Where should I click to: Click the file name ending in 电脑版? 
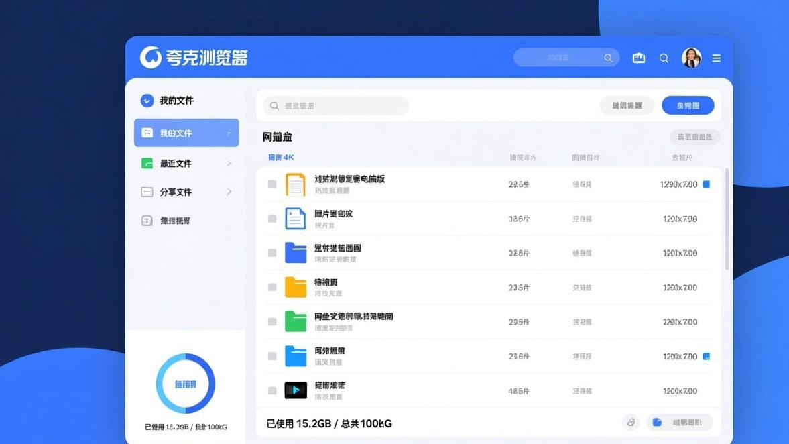click(x=350, y=179)
